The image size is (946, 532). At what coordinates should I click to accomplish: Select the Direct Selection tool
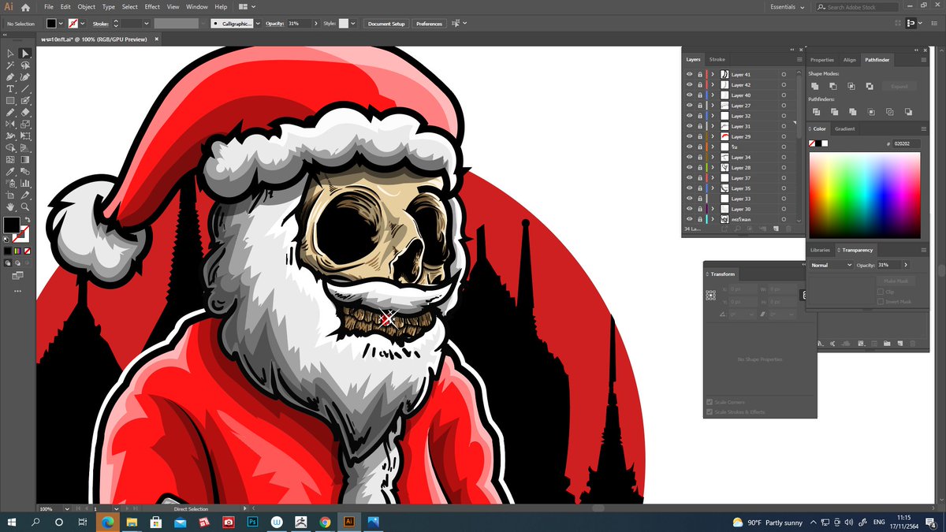pos(25,54)
